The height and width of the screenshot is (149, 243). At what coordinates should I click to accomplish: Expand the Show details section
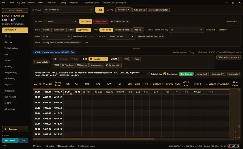41,62
